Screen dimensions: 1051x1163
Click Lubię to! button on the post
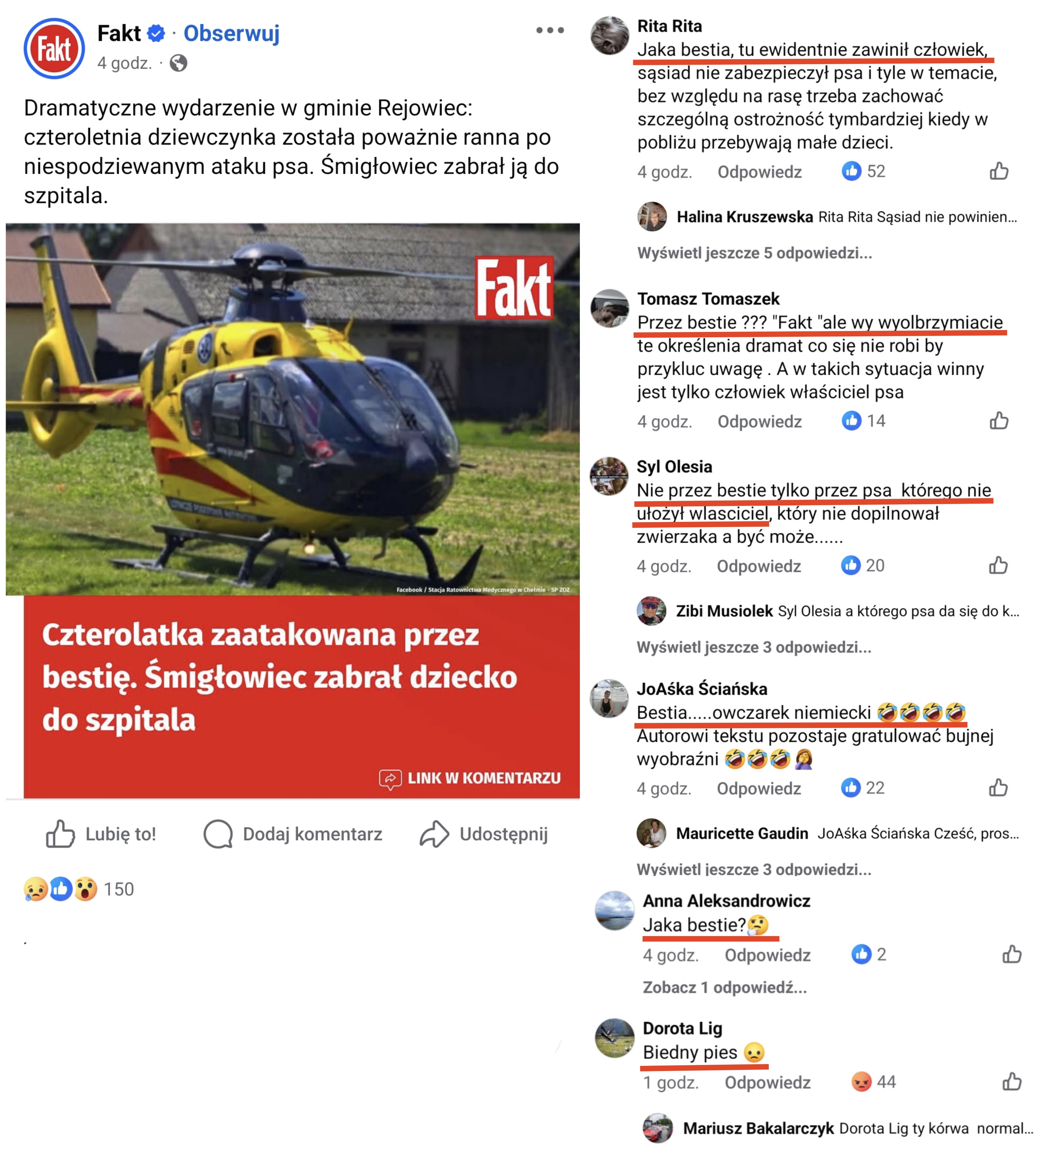101,834
